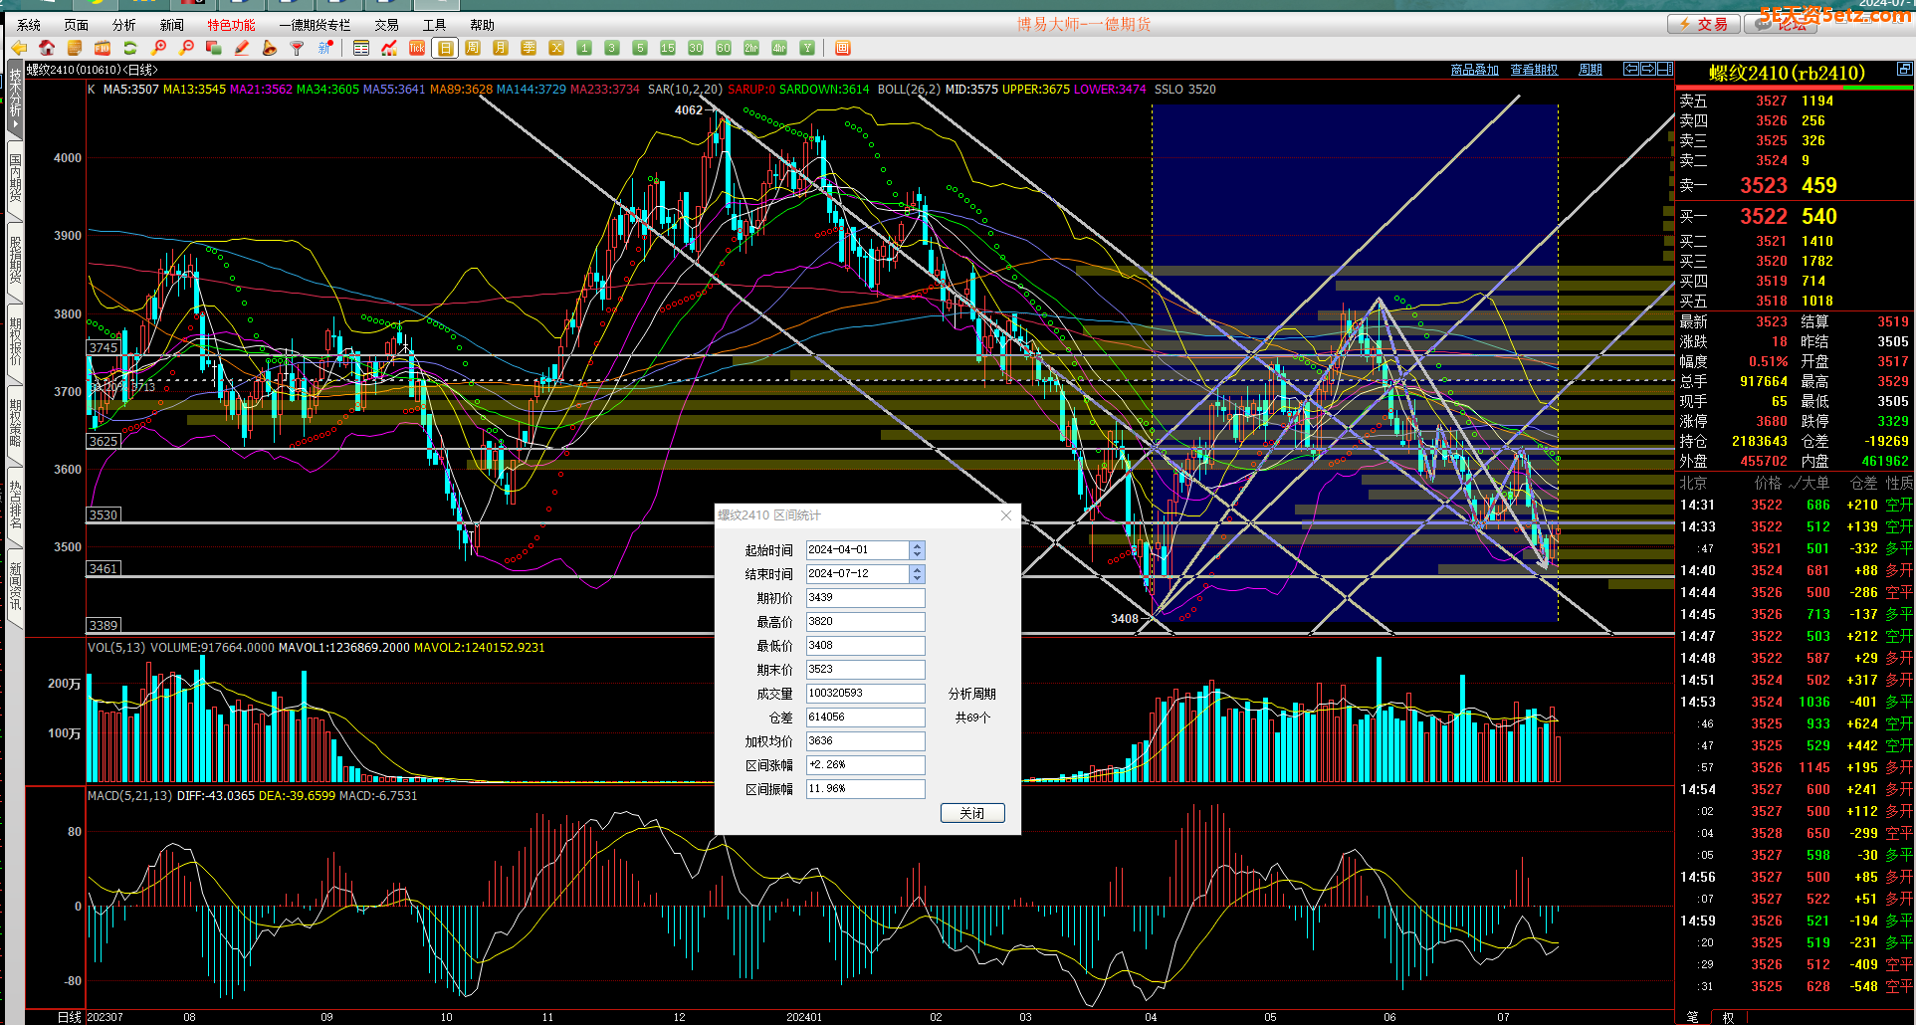The height and width of the screenshot is (1025, 1916).
Task: Open the alert bell icon
Action: (269, 48)
